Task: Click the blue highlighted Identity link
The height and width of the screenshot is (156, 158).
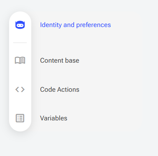Action: tap(75, 25)
